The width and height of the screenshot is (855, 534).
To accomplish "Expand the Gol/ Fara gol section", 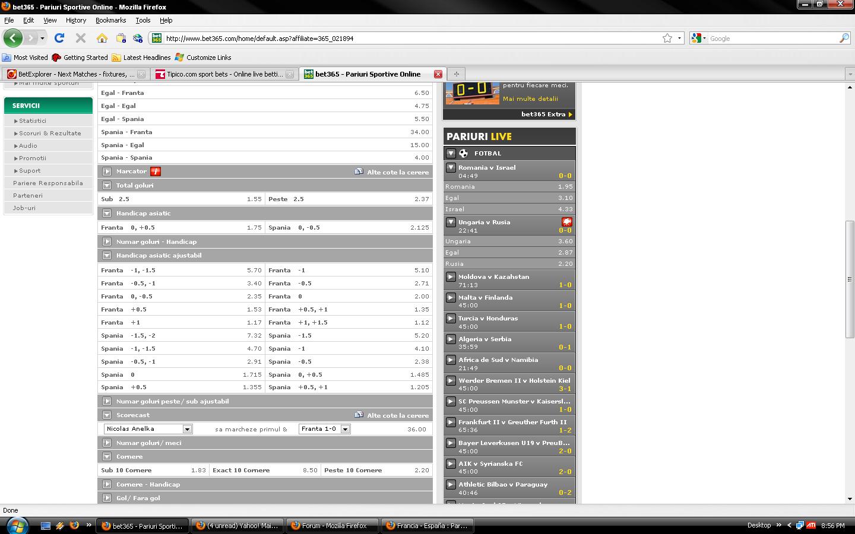I will [107, 498].
